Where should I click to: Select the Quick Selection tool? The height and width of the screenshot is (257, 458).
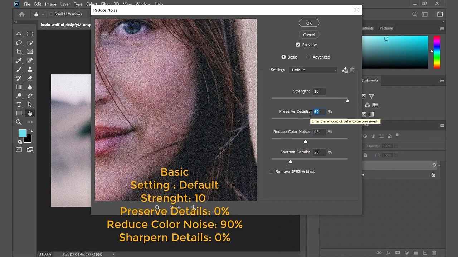pos(30,43)
